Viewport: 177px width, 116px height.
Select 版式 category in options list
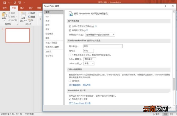pyautogui.click(x=54, y=25)
